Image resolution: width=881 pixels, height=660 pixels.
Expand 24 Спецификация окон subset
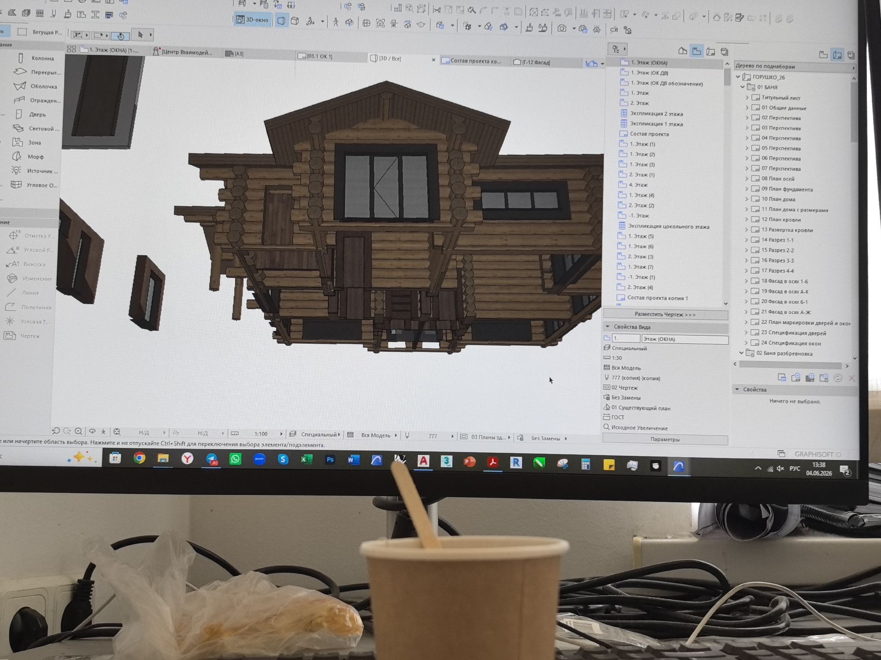click(746, 343)
